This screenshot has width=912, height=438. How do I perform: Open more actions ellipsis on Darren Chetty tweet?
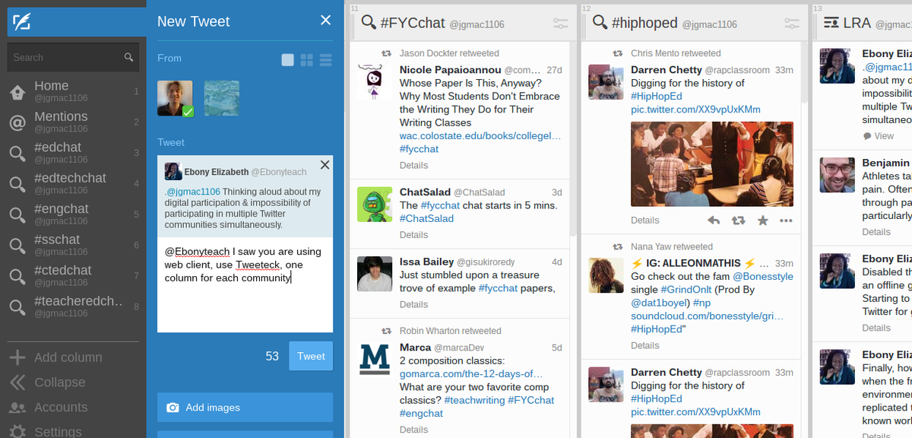click(x=787, y=221)
